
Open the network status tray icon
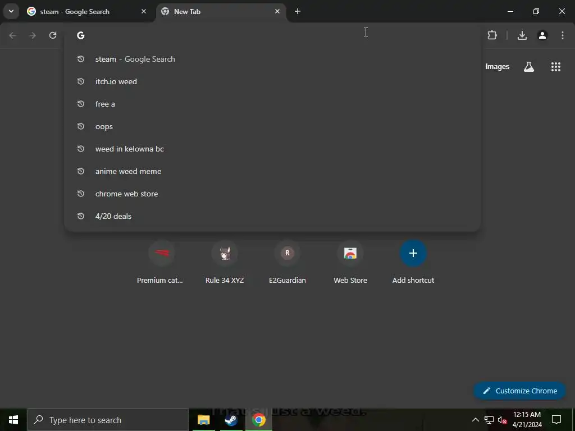[x=489, y=420]
